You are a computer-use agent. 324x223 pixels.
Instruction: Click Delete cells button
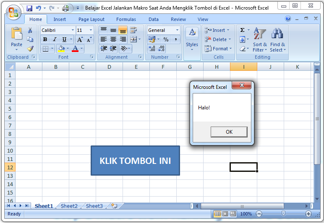[x=218, y=39]
